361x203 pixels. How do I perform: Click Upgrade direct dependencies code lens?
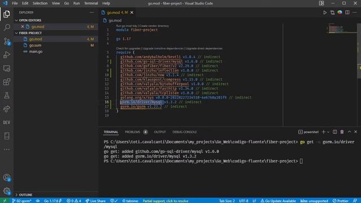click(204, 48)
